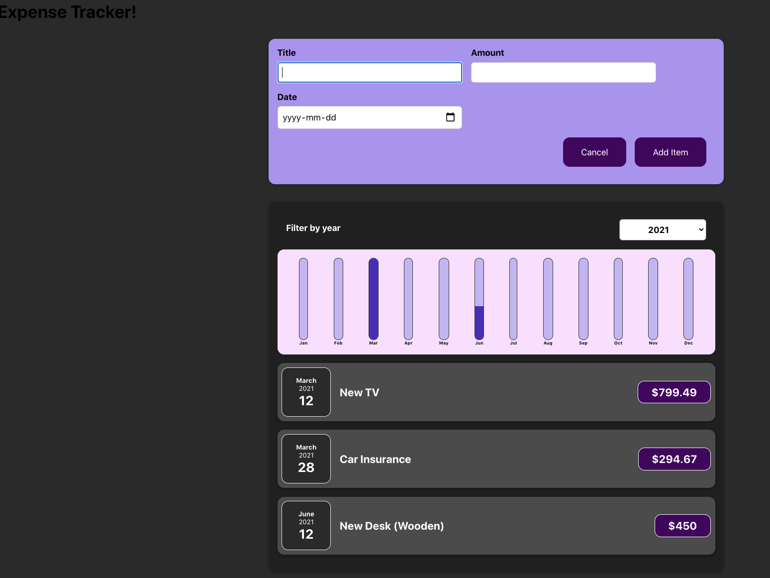This screenshot has height=578, width=770.
Task: Click the Expense Tracker! heading
Action: [68, 12]
